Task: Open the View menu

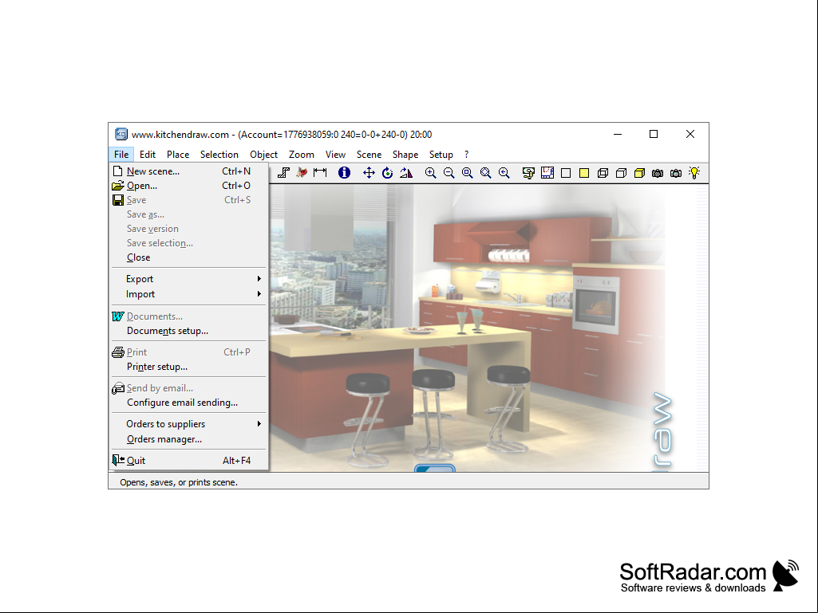Action: click(x=335, y=155)
